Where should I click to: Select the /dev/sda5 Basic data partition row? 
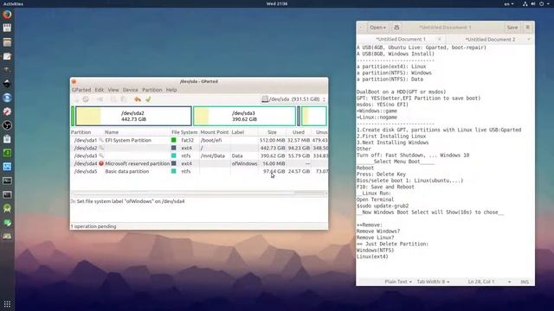199,171
